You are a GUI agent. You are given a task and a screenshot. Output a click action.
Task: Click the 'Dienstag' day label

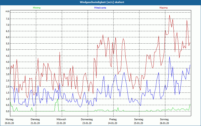35,119
